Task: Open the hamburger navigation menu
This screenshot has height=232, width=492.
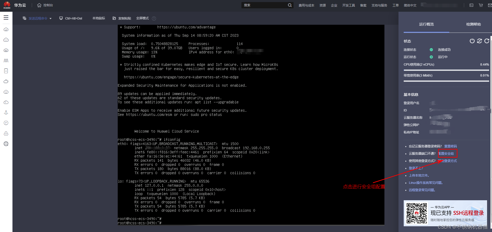Action: 6,18
